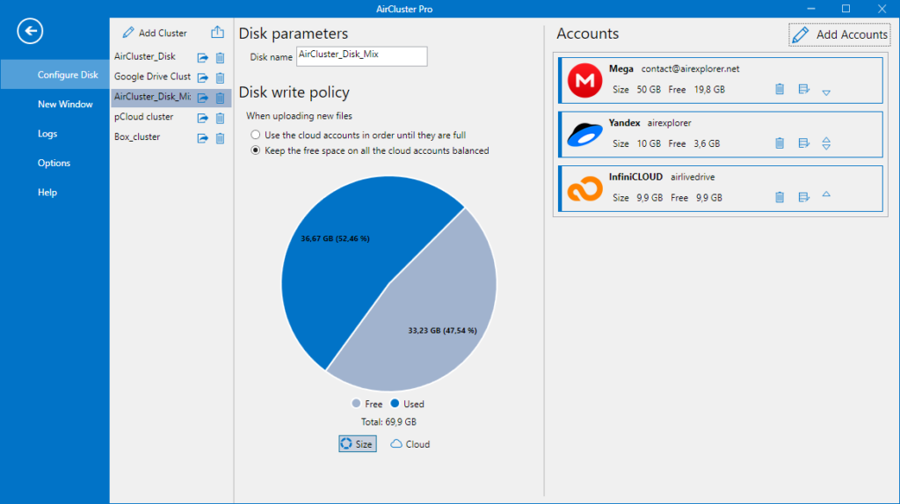
Task: Open the Options section
Action: [55, 163]
